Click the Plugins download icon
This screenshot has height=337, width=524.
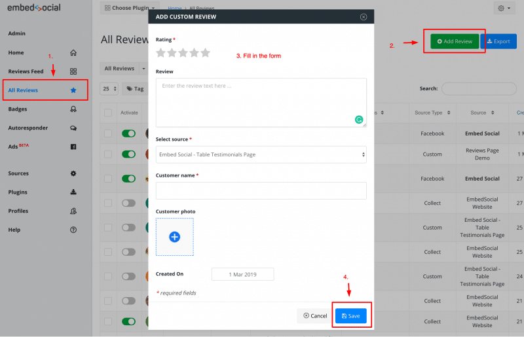[x=73, y=192]
